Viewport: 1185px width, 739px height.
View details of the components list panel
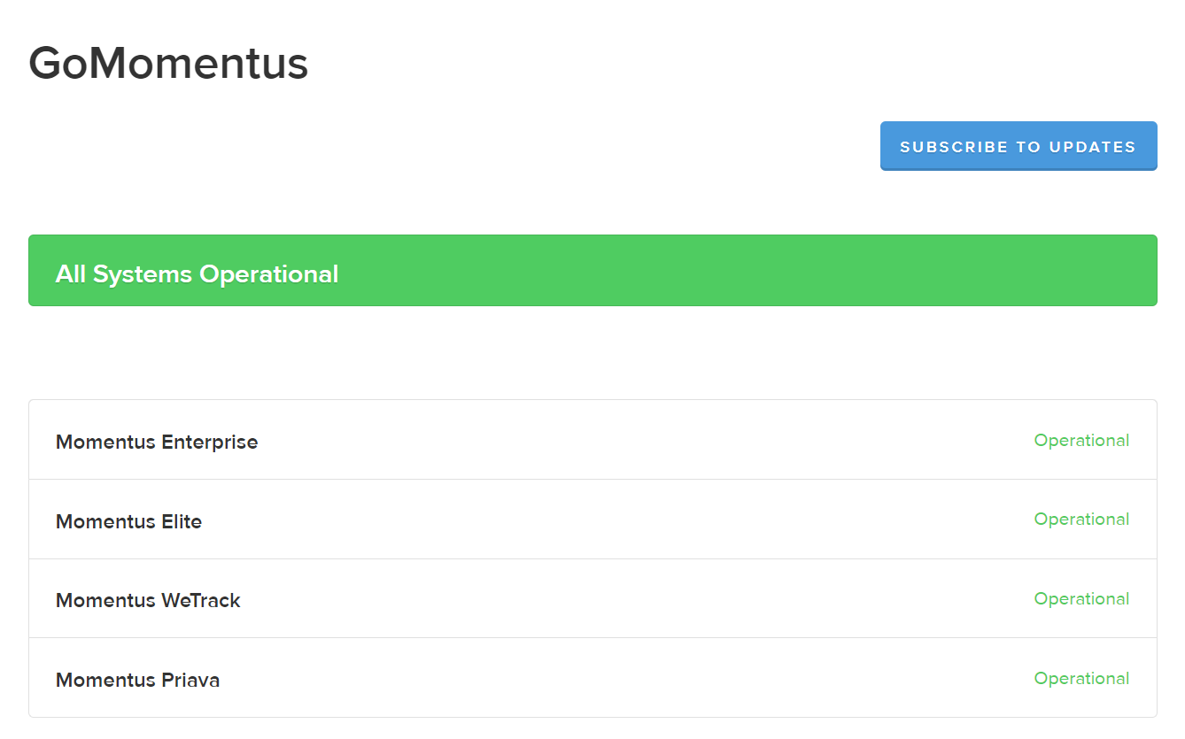pyautogui.click(x=592, y=558)
